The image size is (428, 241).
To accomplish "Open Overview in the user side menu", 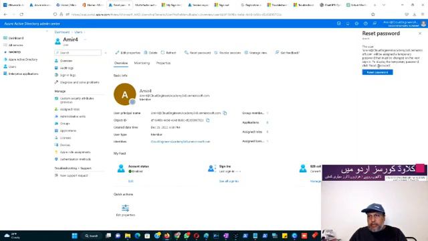I will coord(66,61).
